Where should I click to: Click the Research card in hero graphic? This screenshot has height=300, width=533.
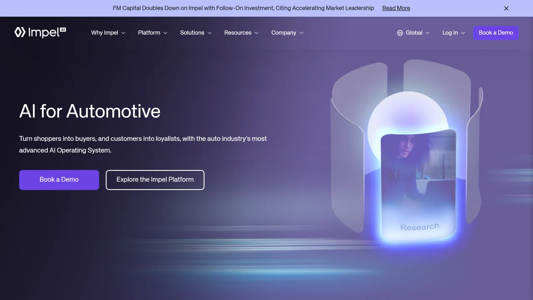[418, 185]
